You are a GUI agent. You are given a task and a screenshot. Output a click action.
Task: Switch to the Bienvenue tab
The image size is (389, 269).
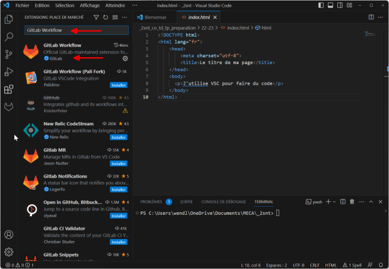pyautogui.click(x=155, y=17)
